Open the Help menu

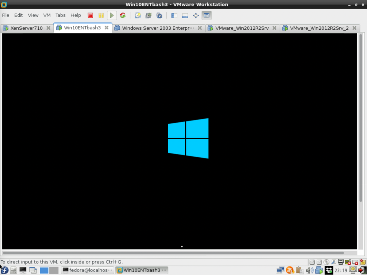76,15
